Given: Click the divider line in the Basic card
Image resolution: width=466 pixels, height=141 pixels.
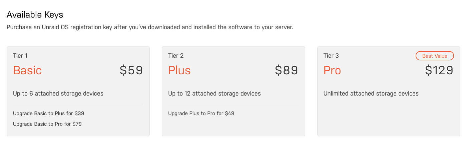Looking at the screenshot, I should coord(78,104).
